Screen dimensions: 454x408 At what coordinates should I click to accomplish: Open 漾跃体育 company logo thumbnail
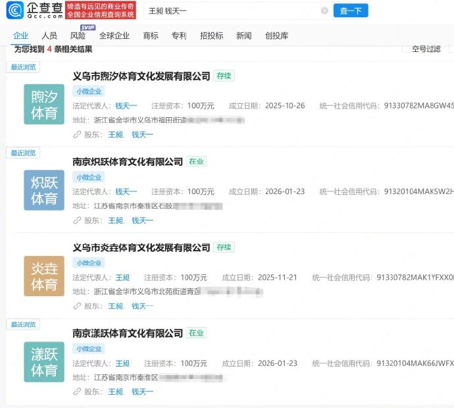pyautogui.click(x=44, y=362)
